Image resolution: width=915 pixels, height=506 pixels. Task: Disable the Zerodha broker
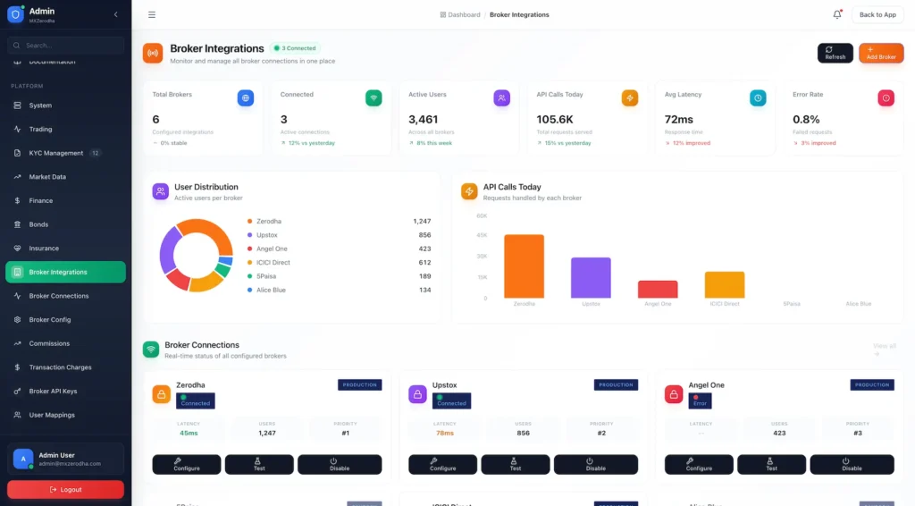(340, 465)
